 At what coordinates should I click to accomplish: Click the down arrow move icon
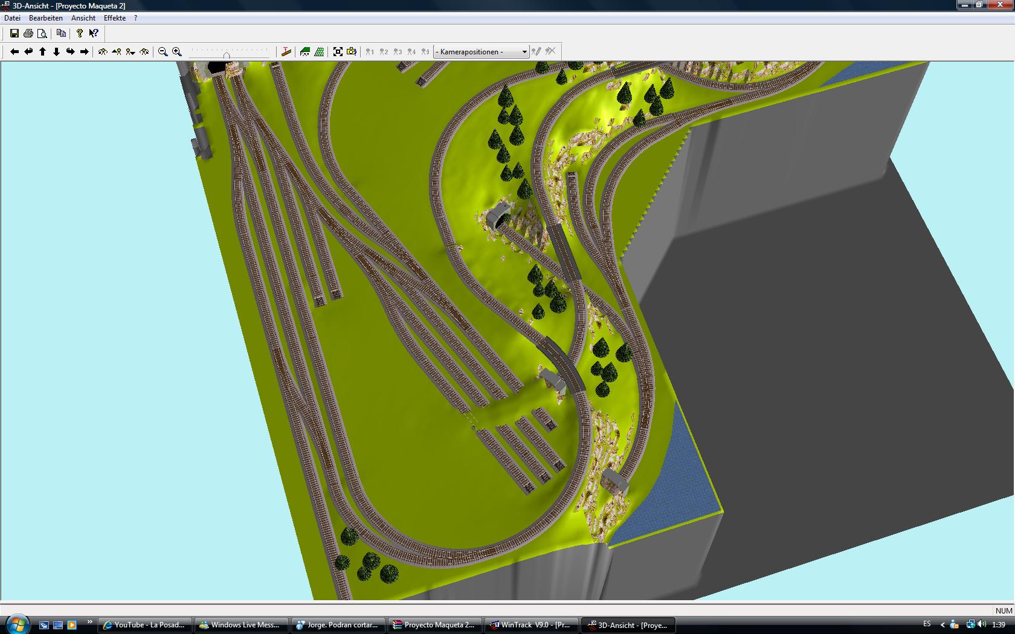pyautogui.click(x=56, y=52)
